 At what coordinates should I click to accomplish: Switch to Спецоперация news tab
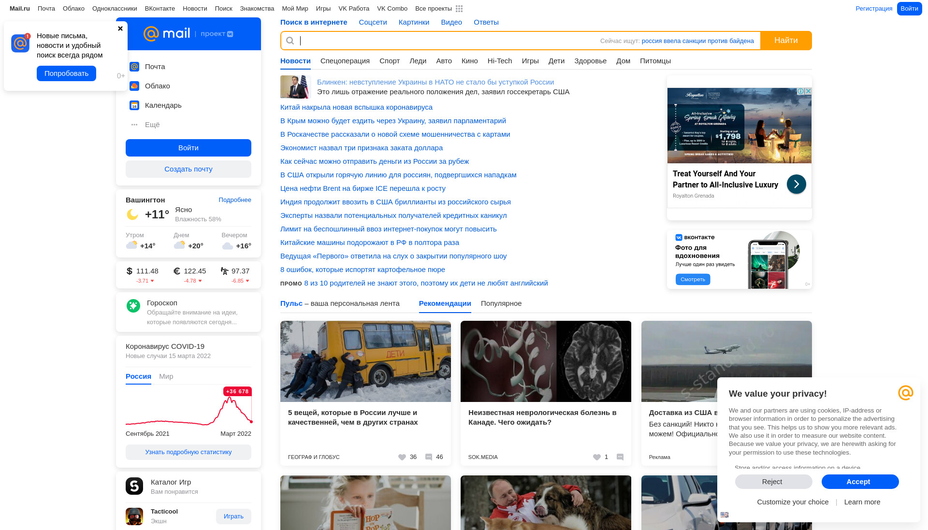(x=345, y=61)
